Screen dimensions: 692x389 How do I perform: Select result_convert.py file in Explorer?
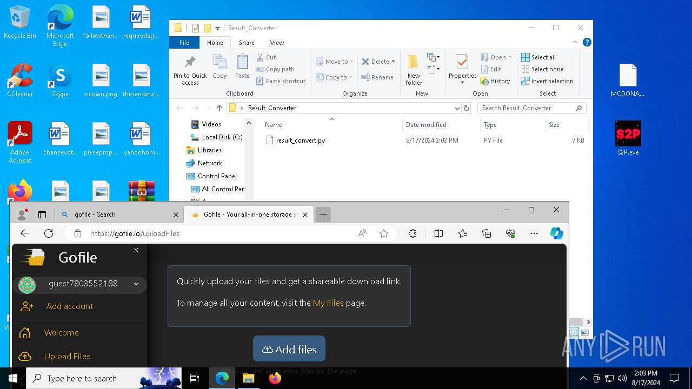pos(301,140)
